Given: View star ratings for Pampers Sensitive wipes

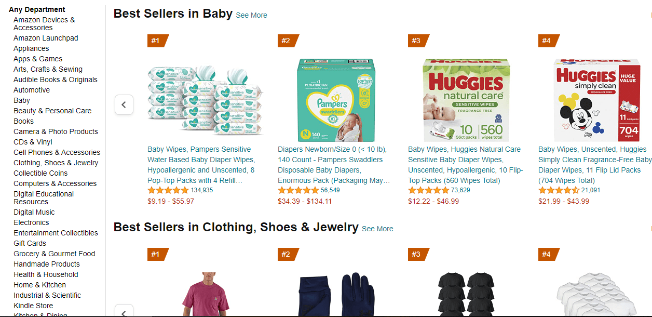Looking at the screenshot, I should [x=168, y=190].
